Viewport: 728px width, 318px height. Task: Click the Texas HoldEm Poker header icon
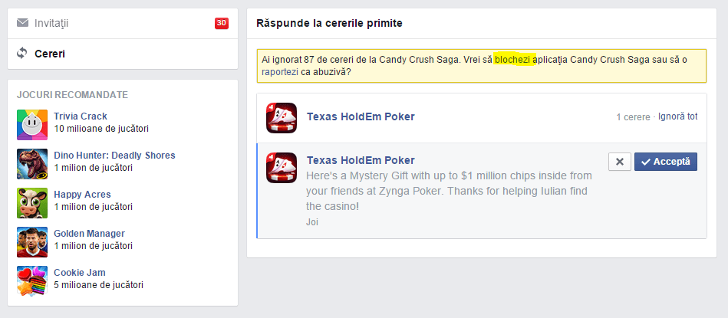click(x=282, y=118)
